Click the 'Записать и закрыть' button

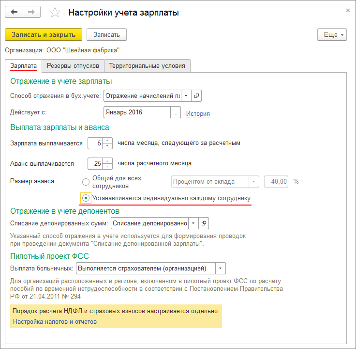tap(44, 34)
